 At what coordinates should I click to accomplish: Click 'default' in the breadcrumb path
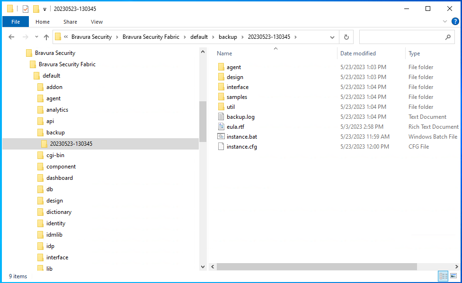[199, 37]
